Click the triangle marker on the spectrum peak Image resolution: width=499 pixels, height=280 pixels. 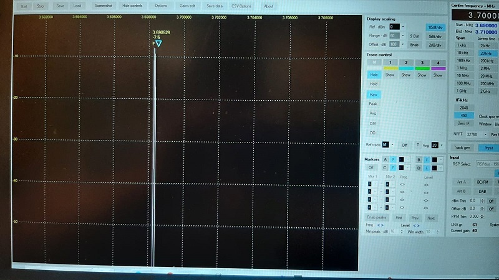(x=158, y=44)
